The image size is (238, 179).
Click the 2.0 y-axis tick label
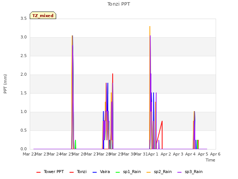pos(23,75)
